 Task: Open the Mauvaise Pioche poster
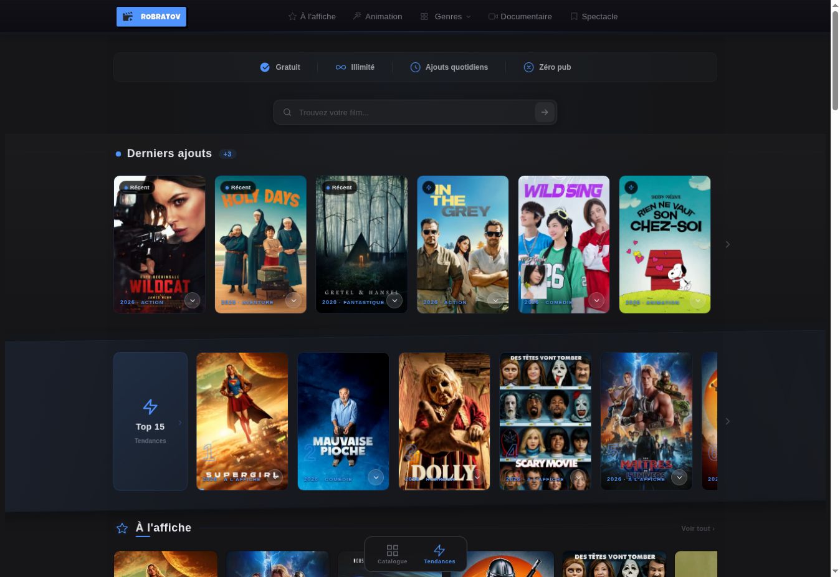[x=343, y=421]
